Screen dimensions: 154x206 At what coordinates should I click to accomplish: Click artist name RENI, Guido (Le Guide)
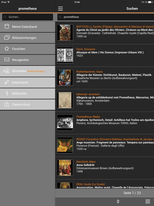90,184
